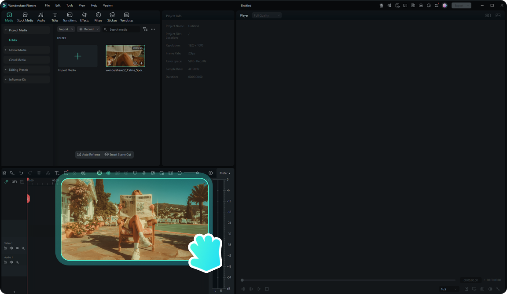
Task: Lock the Video 1 track
Action: 5,248
